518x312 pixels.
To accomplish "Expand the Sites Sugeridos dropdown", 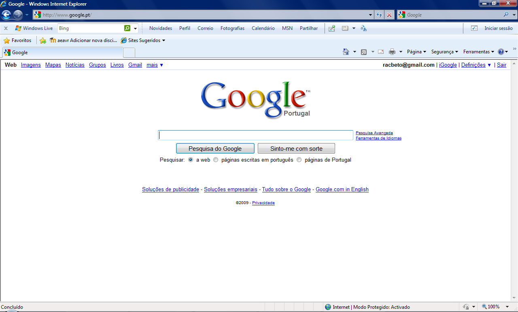I will click(x=163, y=40).
